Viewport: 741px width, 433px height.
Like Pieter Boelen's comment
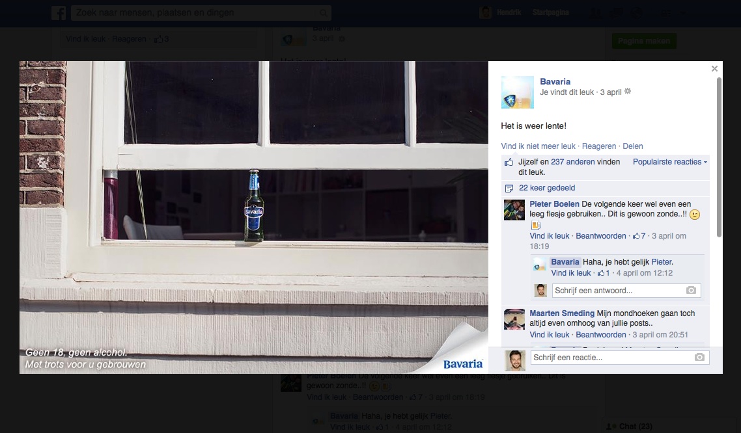[549, 236]
